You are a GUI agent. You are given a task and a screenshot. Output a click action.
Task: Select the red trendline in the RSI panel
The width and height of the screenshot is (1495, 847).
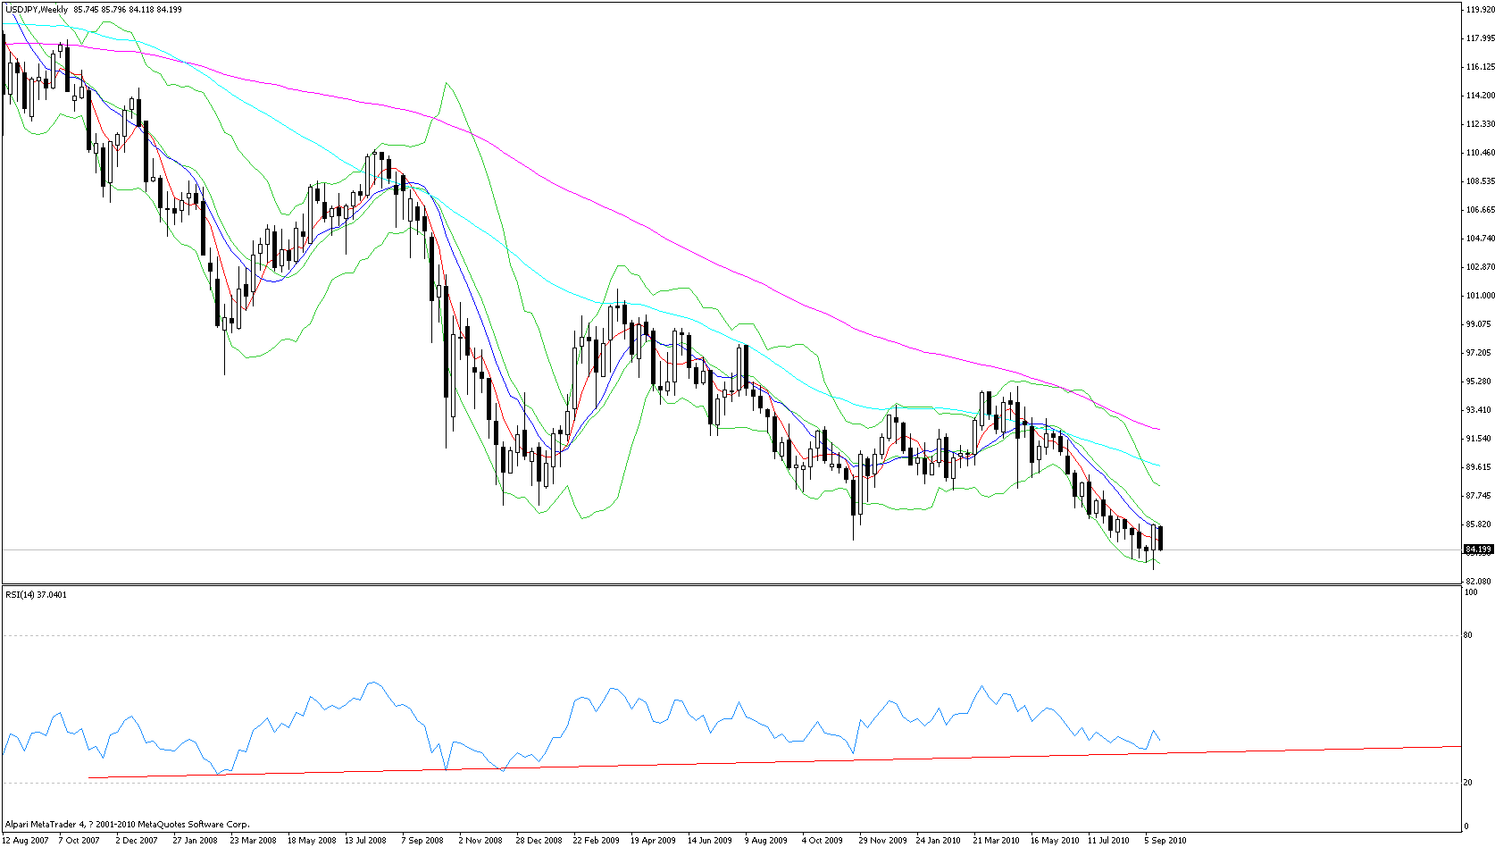775,761
